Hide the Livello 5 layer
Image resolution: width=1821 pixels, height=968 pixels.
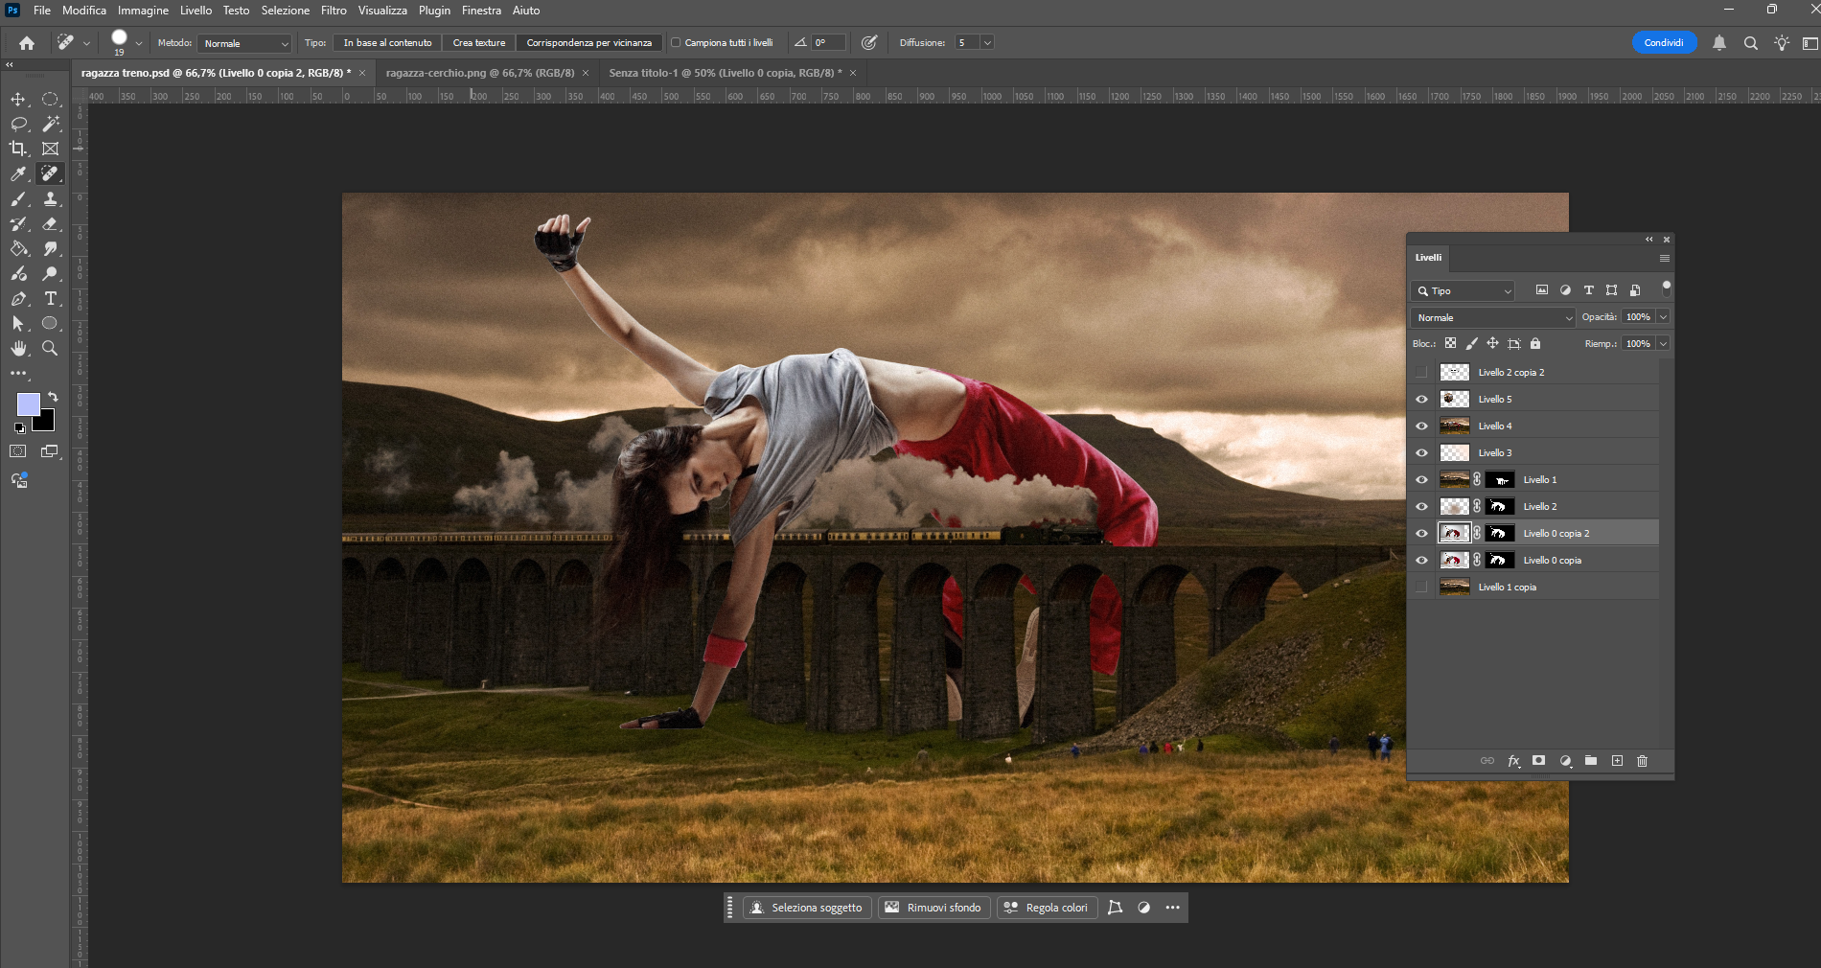[x=1421, y=400]
